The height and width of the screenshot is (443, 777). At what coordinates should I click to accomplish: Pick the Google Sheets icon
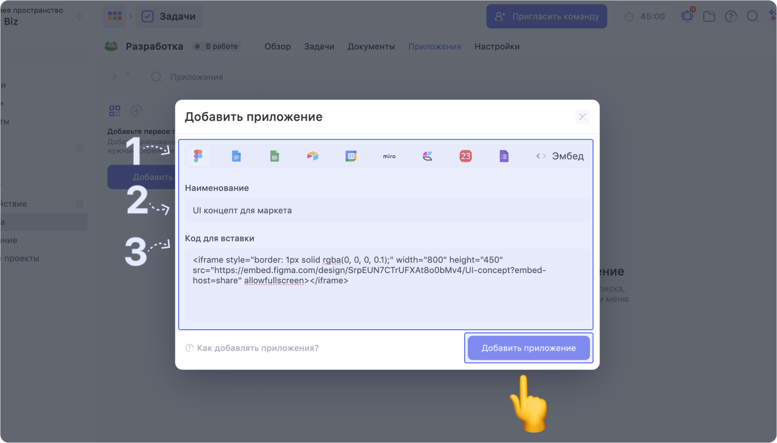(274, 156)
